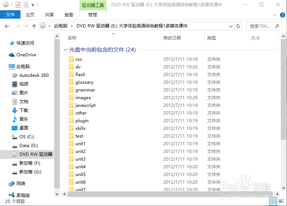
Task: Switch to details view icon in status bar
Action: click(273, 201)
